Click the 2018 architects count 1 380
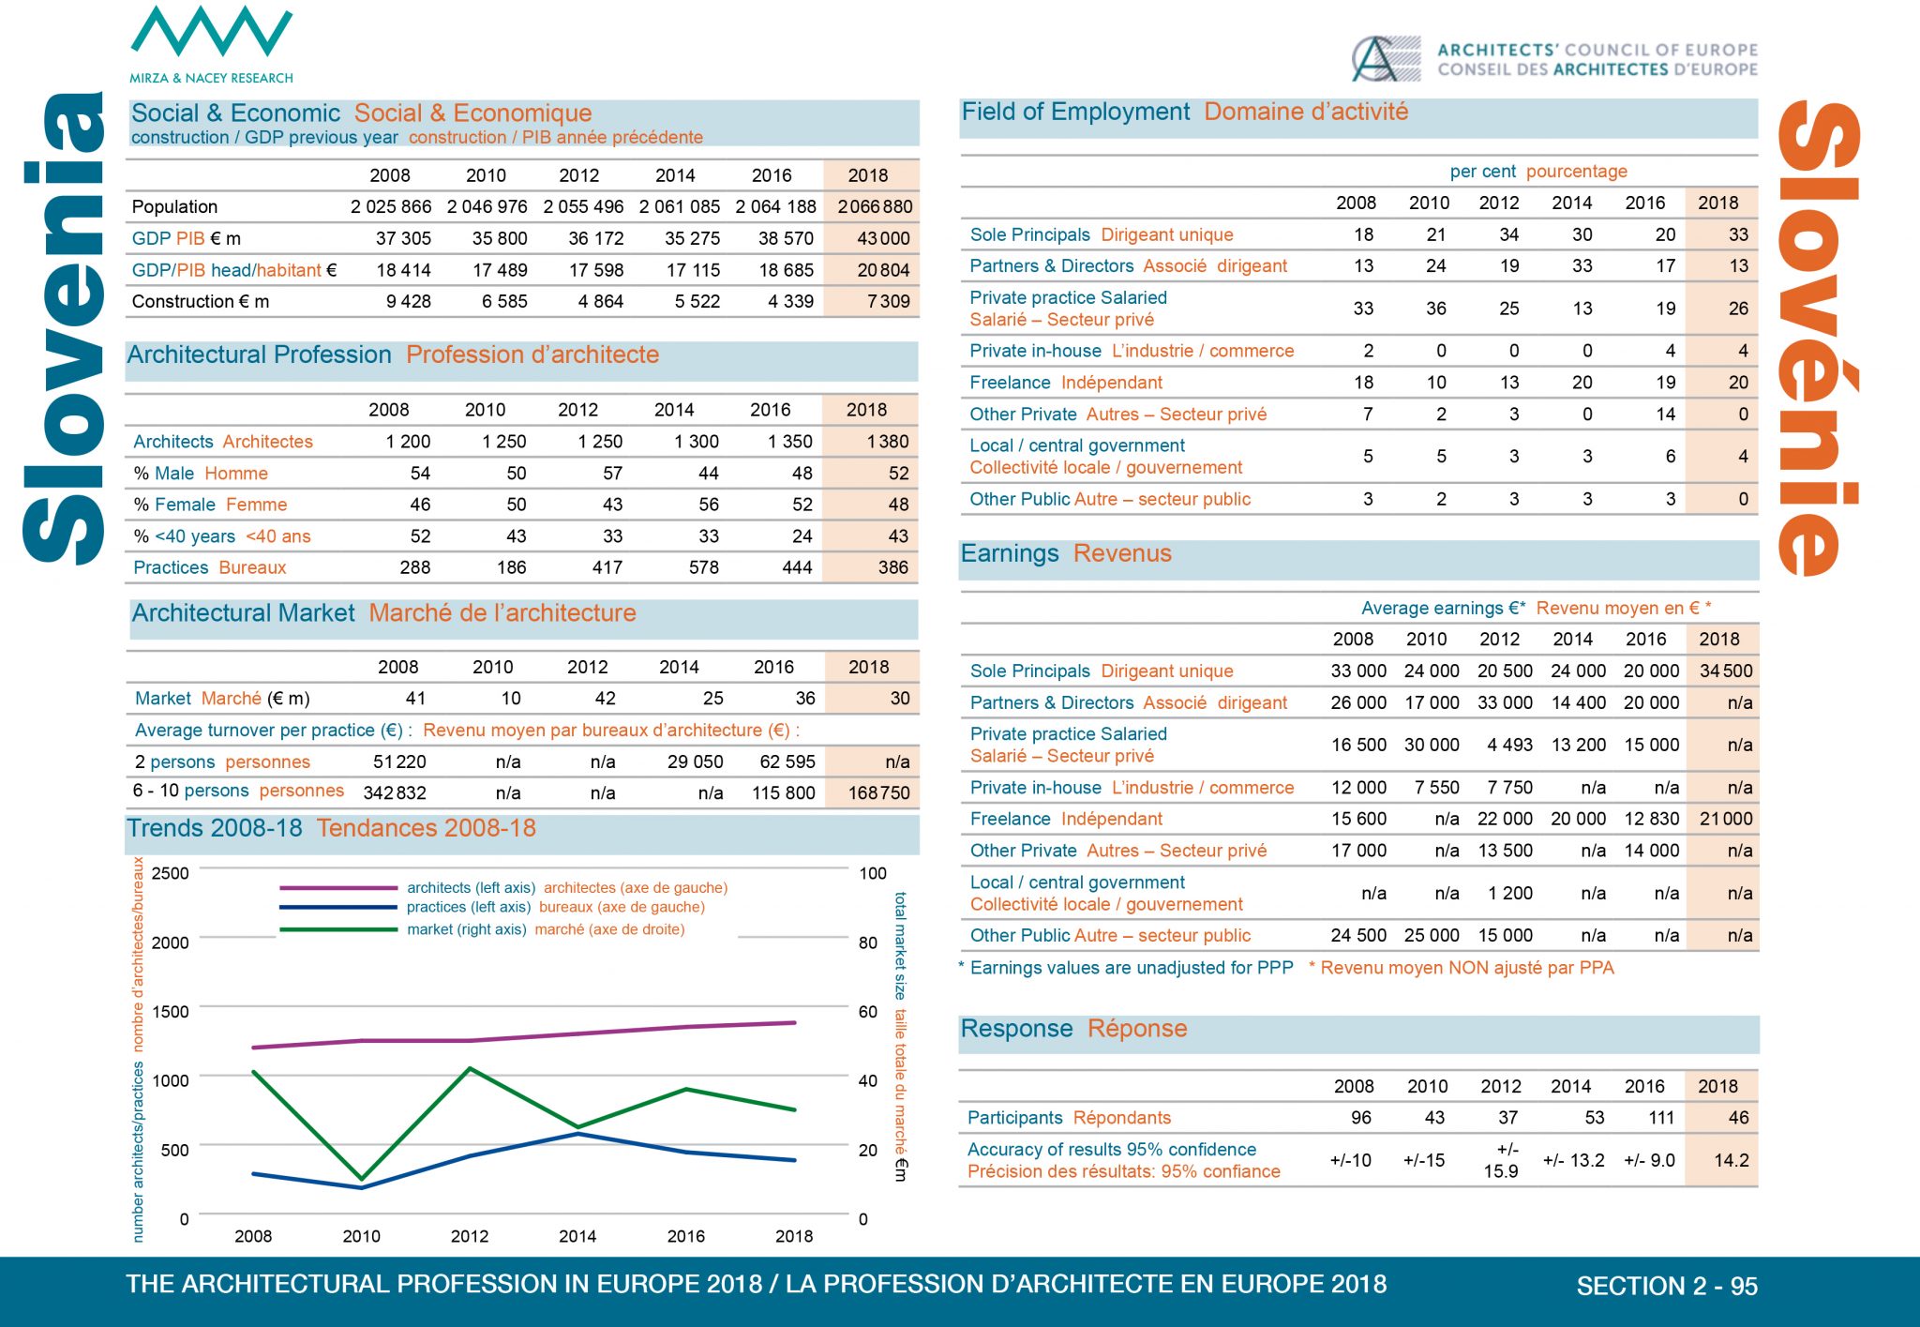Image resolution: width=1920 pixels, height=1327 pixels. point(888,442)
